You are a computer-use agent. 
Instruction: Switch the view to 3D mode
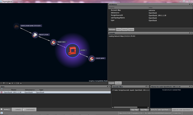tap(21, 83)
